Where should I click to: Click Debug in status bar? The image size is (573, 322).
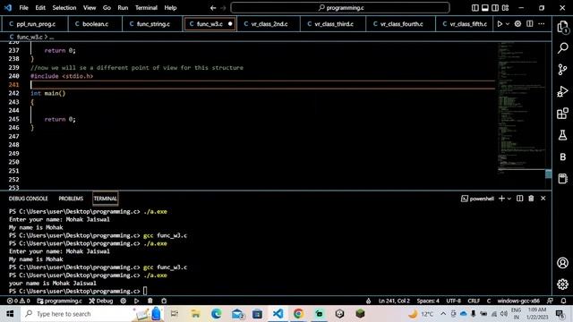101,301
